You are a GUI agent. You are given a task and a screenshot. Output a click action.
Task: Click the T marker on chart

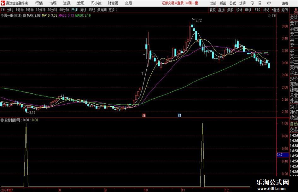coord(142,73)
